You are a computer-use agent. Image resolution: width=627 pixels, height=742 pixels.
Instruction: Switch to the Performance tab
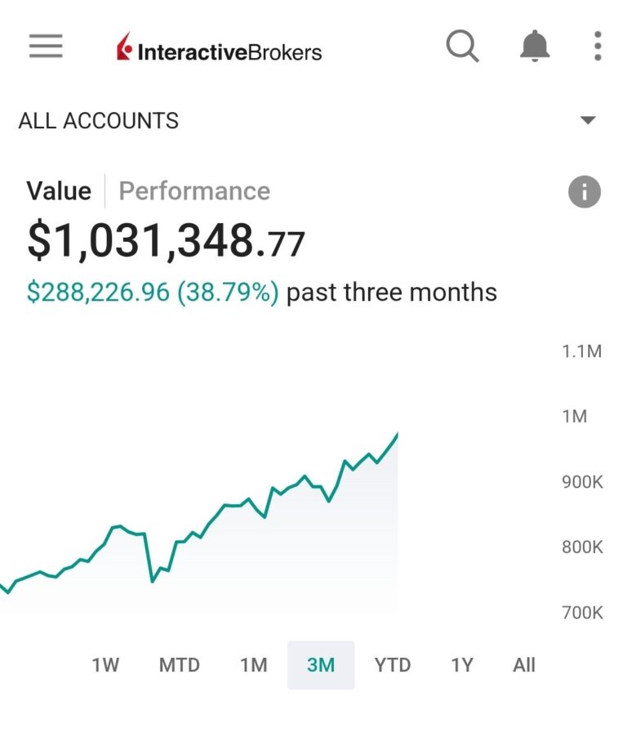click(x=194, y=191)
